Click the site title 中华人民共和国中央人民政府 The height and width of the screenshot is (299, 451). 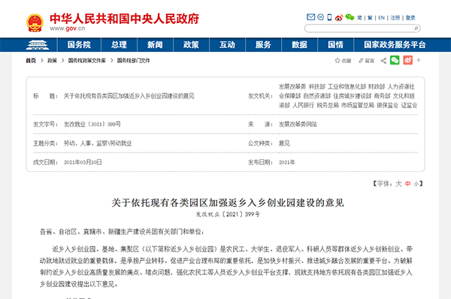tap(124, 19)
